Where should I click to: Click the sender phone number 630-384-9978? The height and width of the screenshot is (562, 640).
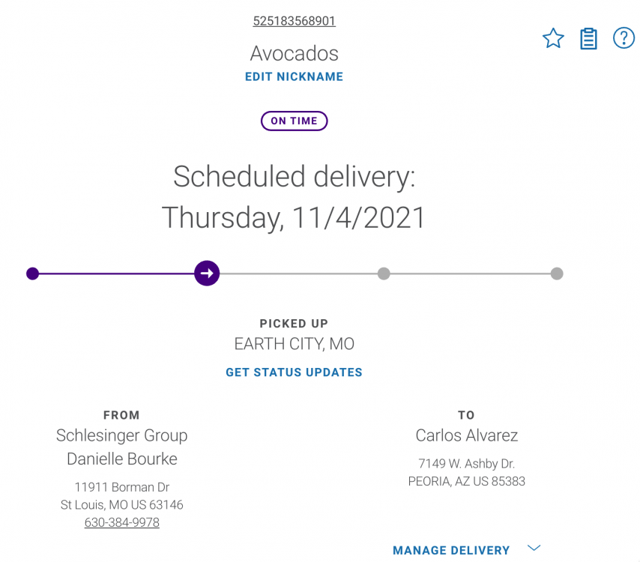pyautogui.click(x=121, y=522)
